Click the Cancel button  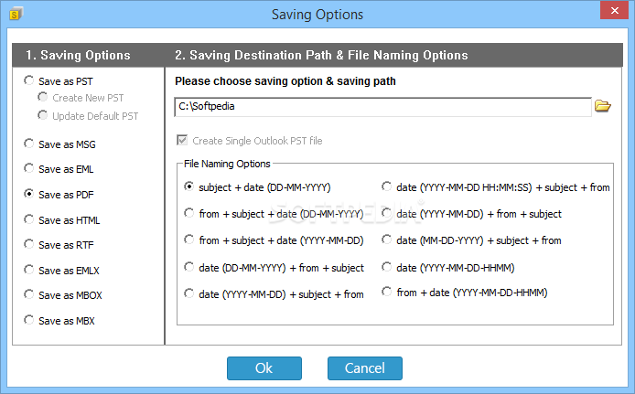pos(365,368)
